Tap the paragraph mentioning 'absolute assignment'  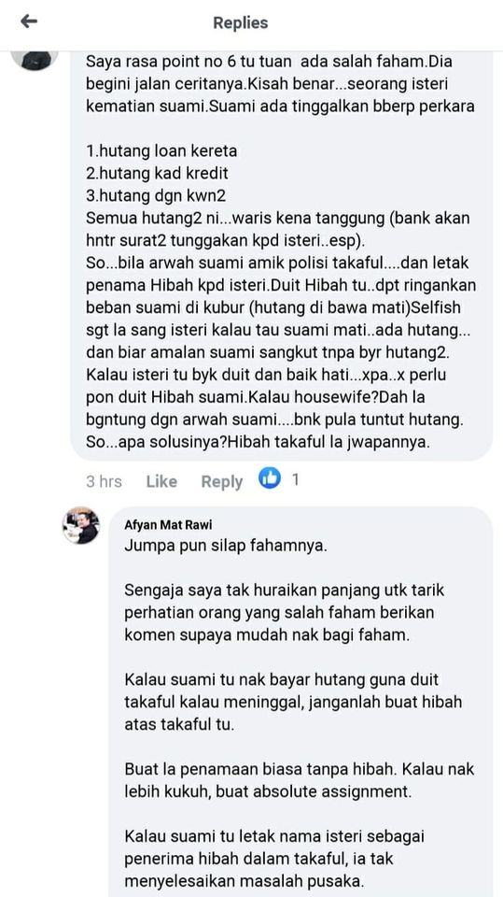300,780
